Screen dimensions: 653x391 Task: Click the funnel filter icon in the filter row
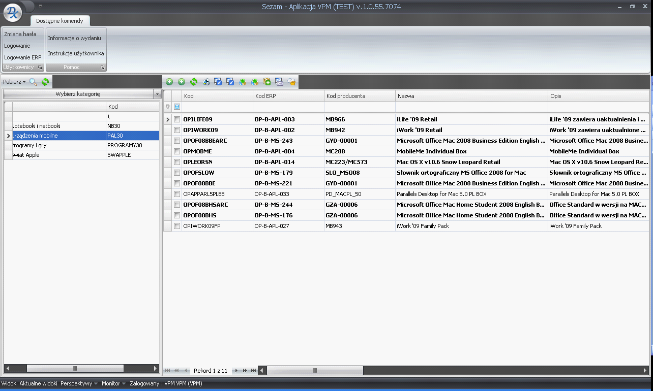(167, 107)
